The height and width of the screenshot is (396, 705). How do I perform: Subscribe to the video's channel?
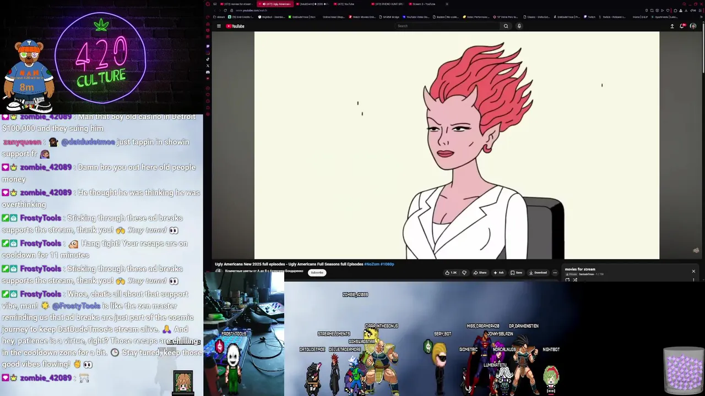click(x=317, y=273)
